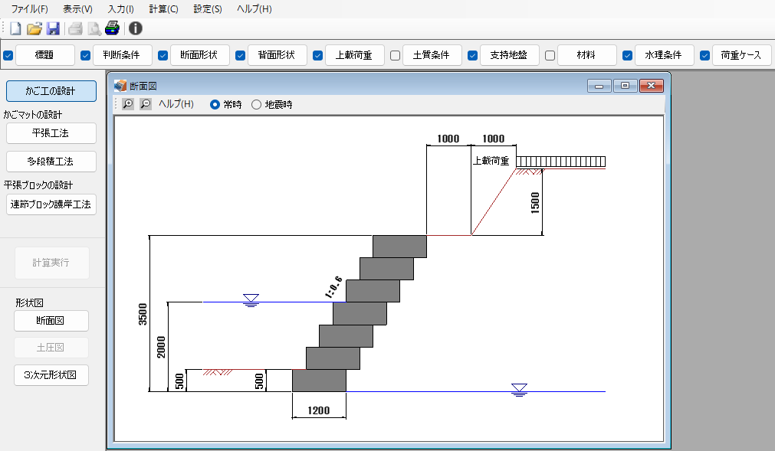Image resolution: width=775 pixels, height=451 pixels.
Task: Toggle the 判断条件 checkbox
Action: click(x=86, y=55)
